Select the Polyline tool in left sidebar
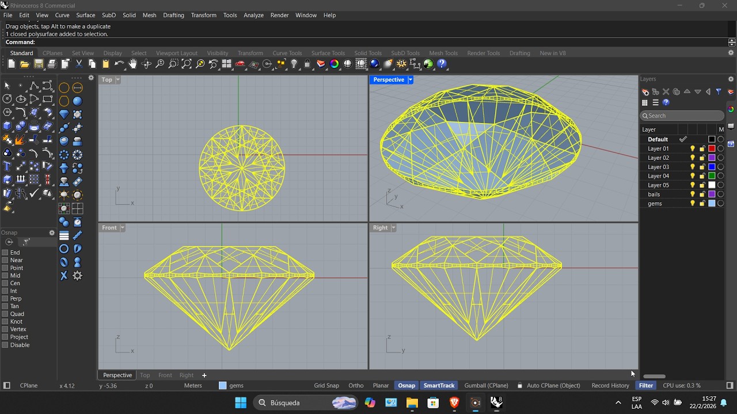 (x=34, y=86)
